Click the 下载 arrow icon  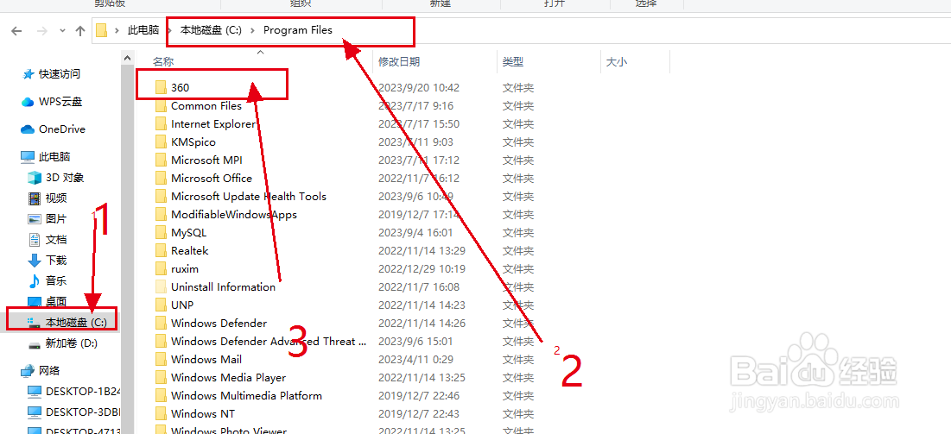coord(35,260)
